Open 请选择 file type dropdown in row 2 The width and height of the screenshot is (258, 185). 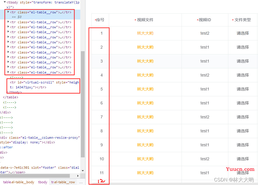pyautogui.click(x=243, y=47)
